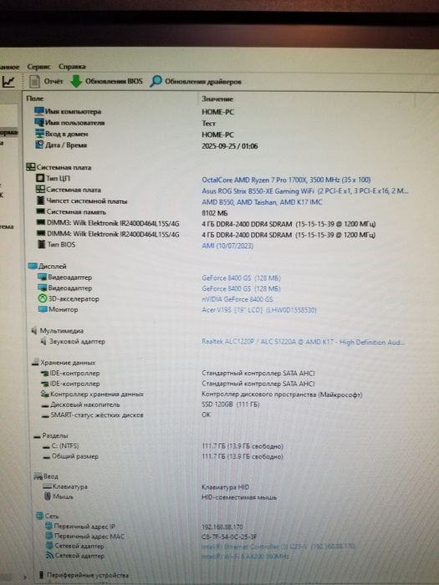Open the AMI (10/07/2023) BIOS link
The image size is (439, 585).
227,246
